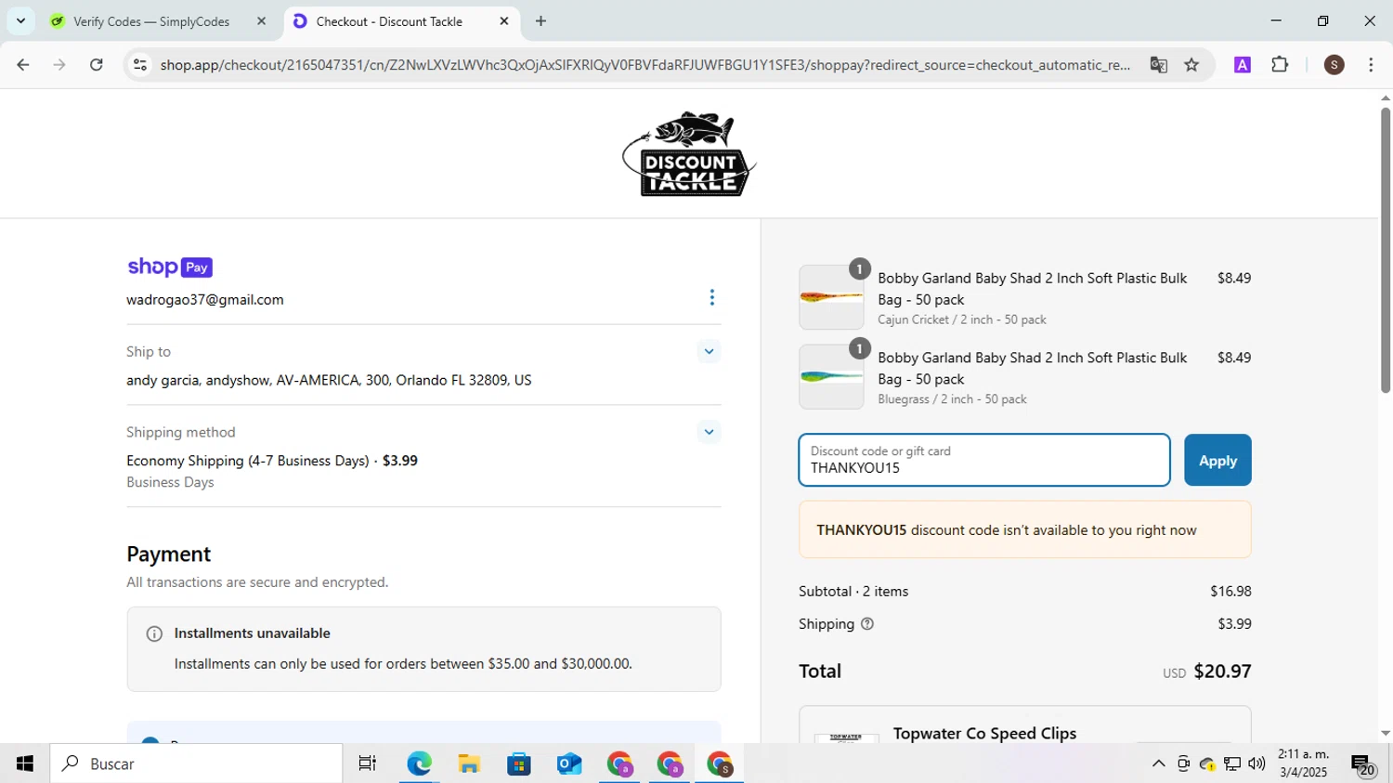Click the wadrogao37@gmail.com account email
Viewport: 1393px width, 783px height.
(x=205, y=300)
